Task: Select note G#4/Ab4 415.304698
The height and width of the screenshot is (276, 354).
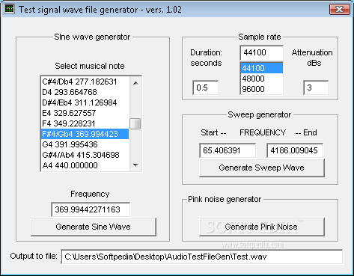Action: tap(85, 155)
